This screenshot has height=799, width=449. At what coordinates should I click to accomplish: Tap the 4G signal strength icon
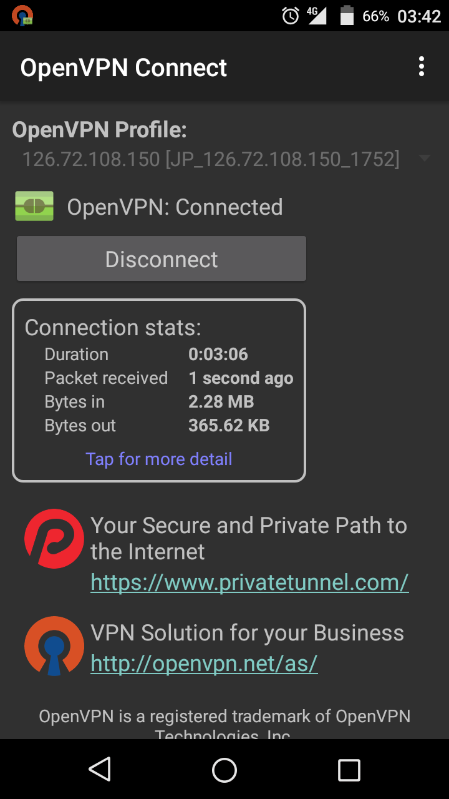(317, 16)
